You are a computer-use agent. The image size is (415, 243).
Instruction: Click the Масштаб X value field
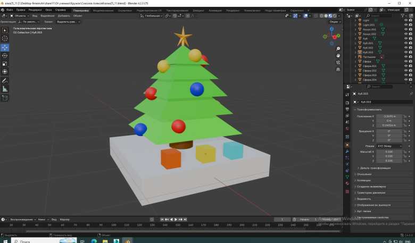click(x=388, y=152)
